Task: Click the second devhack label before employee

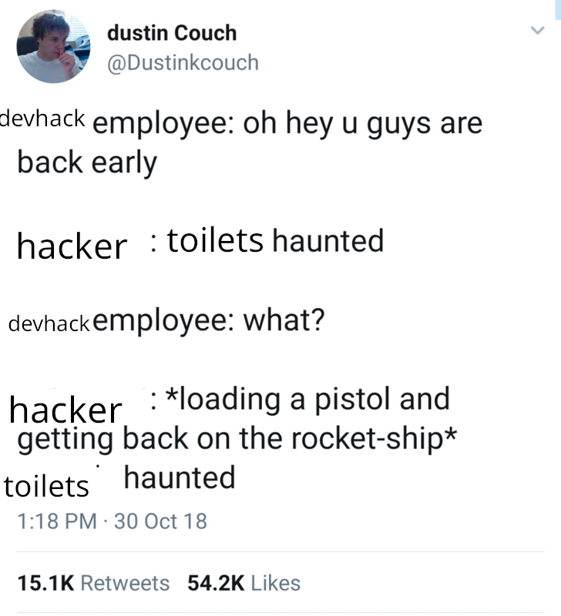Action: tap(49, 323)
